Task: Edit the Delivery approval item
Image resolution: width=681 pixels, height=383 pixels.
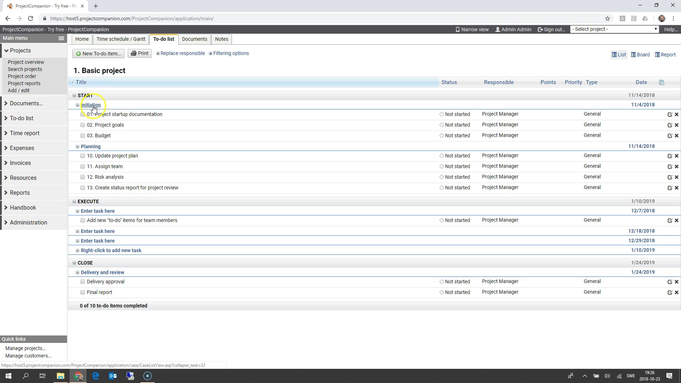Action: pos(670,282)
